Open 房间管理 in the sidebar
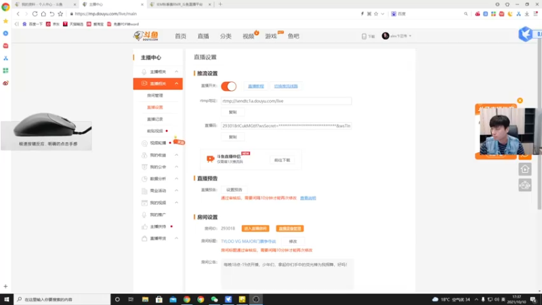 pyautogui.click(x=155, y=96)
